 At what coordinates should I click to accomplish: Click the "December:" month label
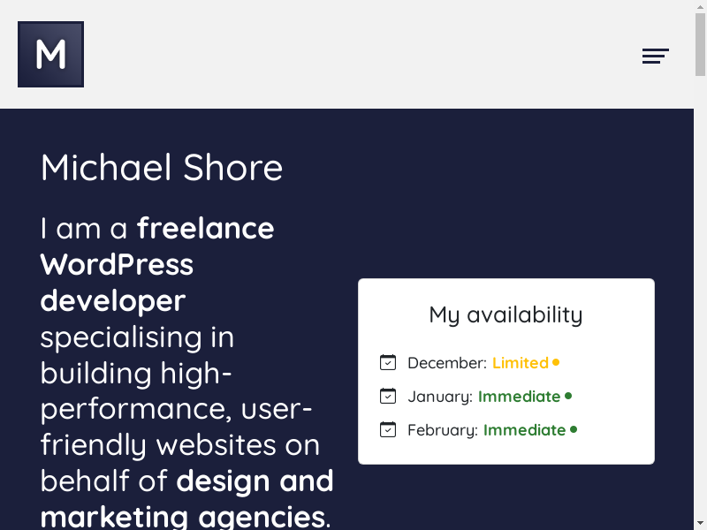pyautogui.click(x=446, y=363)
